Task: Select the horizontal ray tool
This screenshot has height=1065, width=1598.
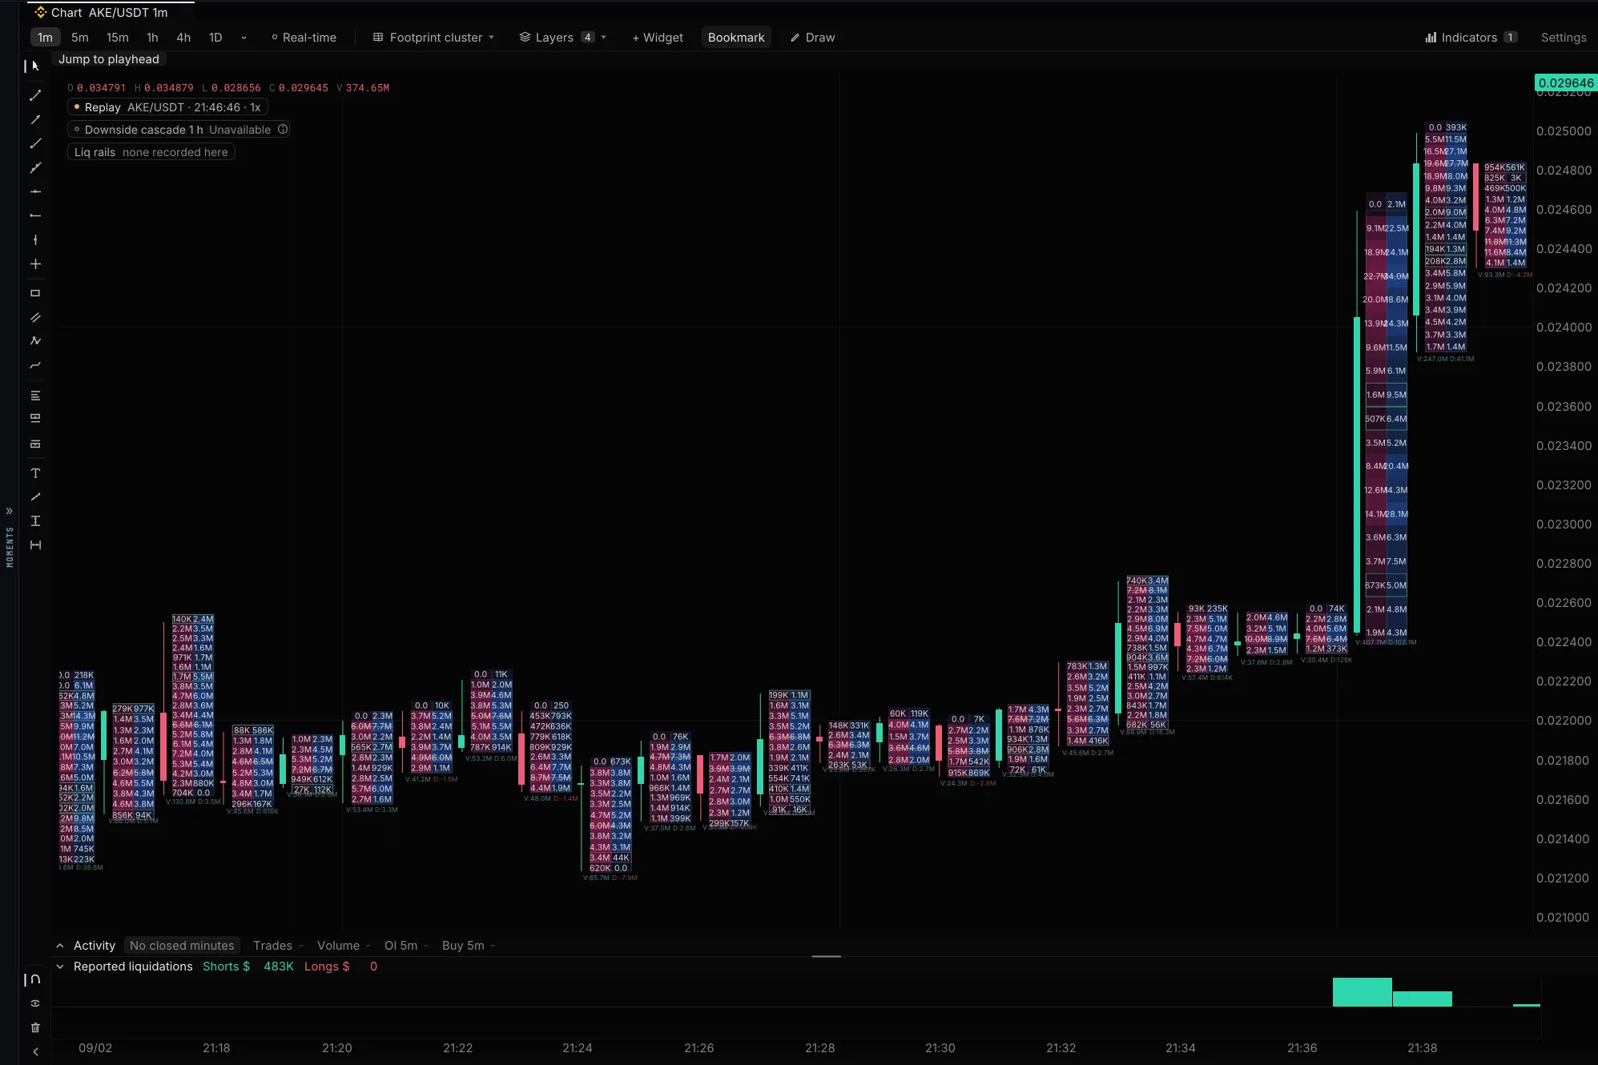Action: (35, 215)
